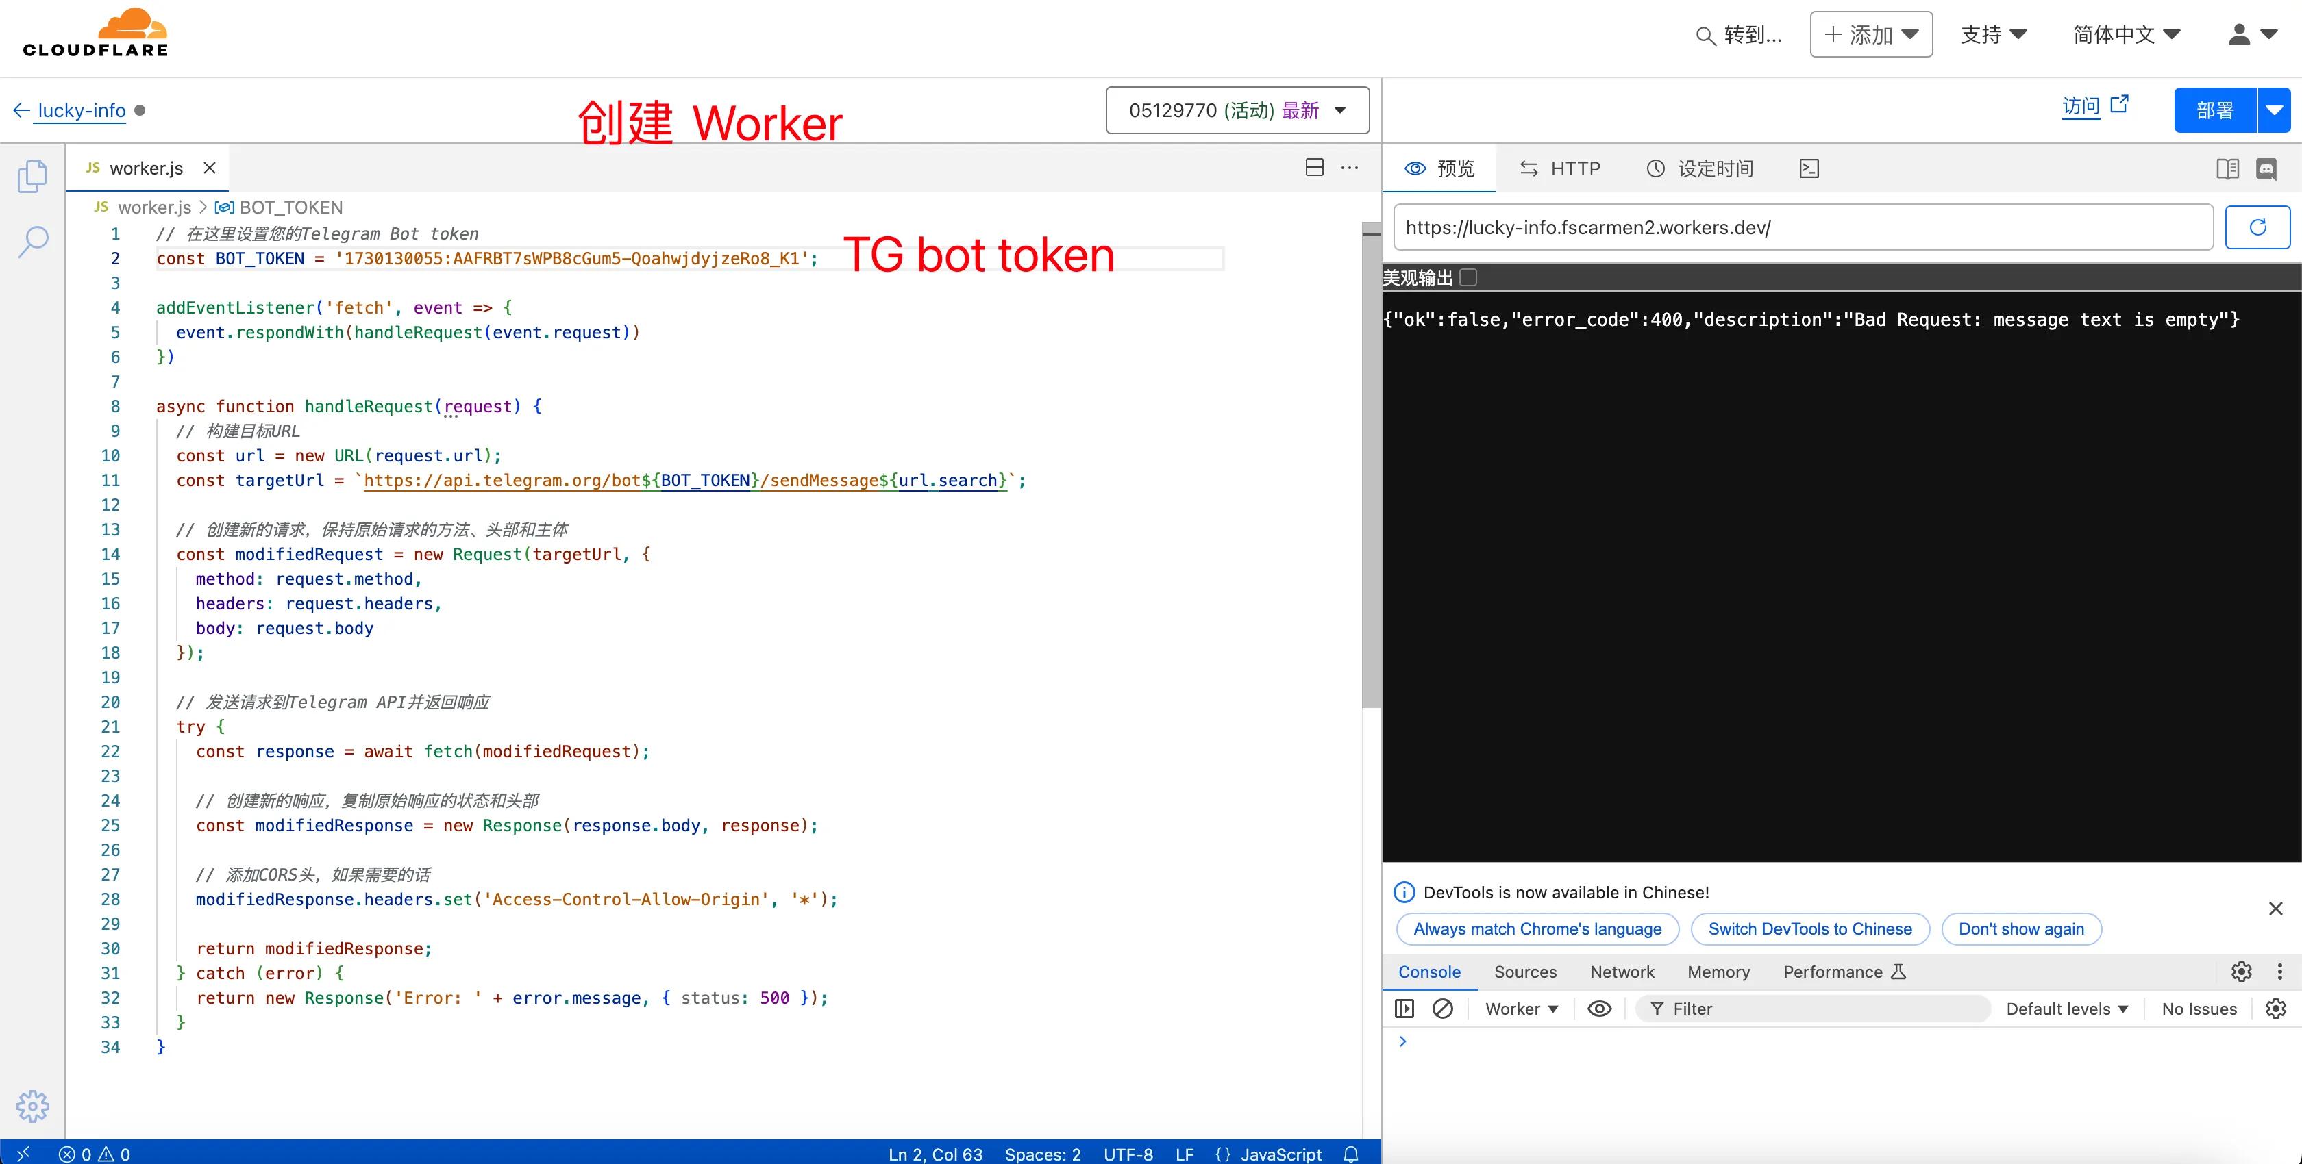Switch to the Network devtools tab
2302x1164 pixels.
[1622, 972]
